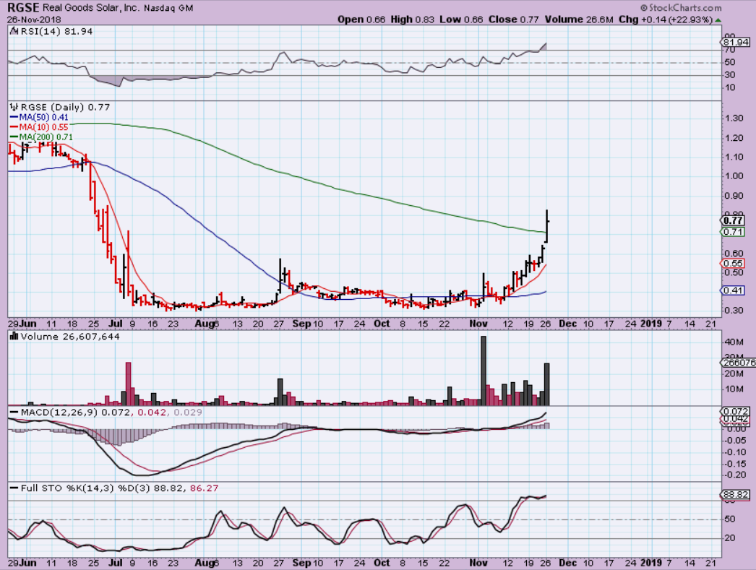Click the latest volume bar on 26 Nov
Viewport: 756px width, 570px height.
coord(546,384)
